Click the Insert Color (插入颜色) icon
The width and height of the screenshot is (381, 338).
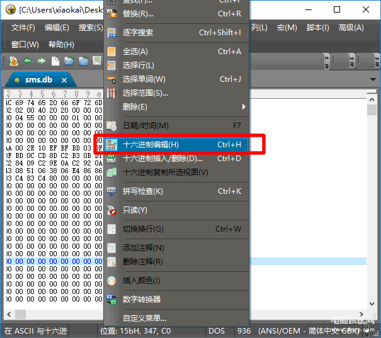pyautogui.click(x=111, y=281)
